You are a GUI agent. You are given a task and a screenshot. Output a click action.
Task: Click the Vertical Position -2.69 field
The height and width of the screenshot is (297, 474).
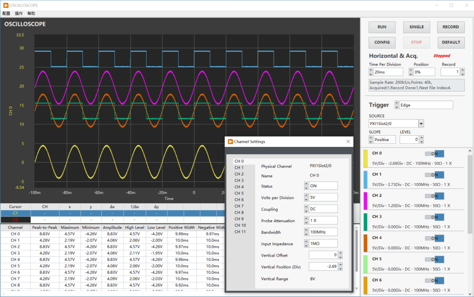[323, 266]
